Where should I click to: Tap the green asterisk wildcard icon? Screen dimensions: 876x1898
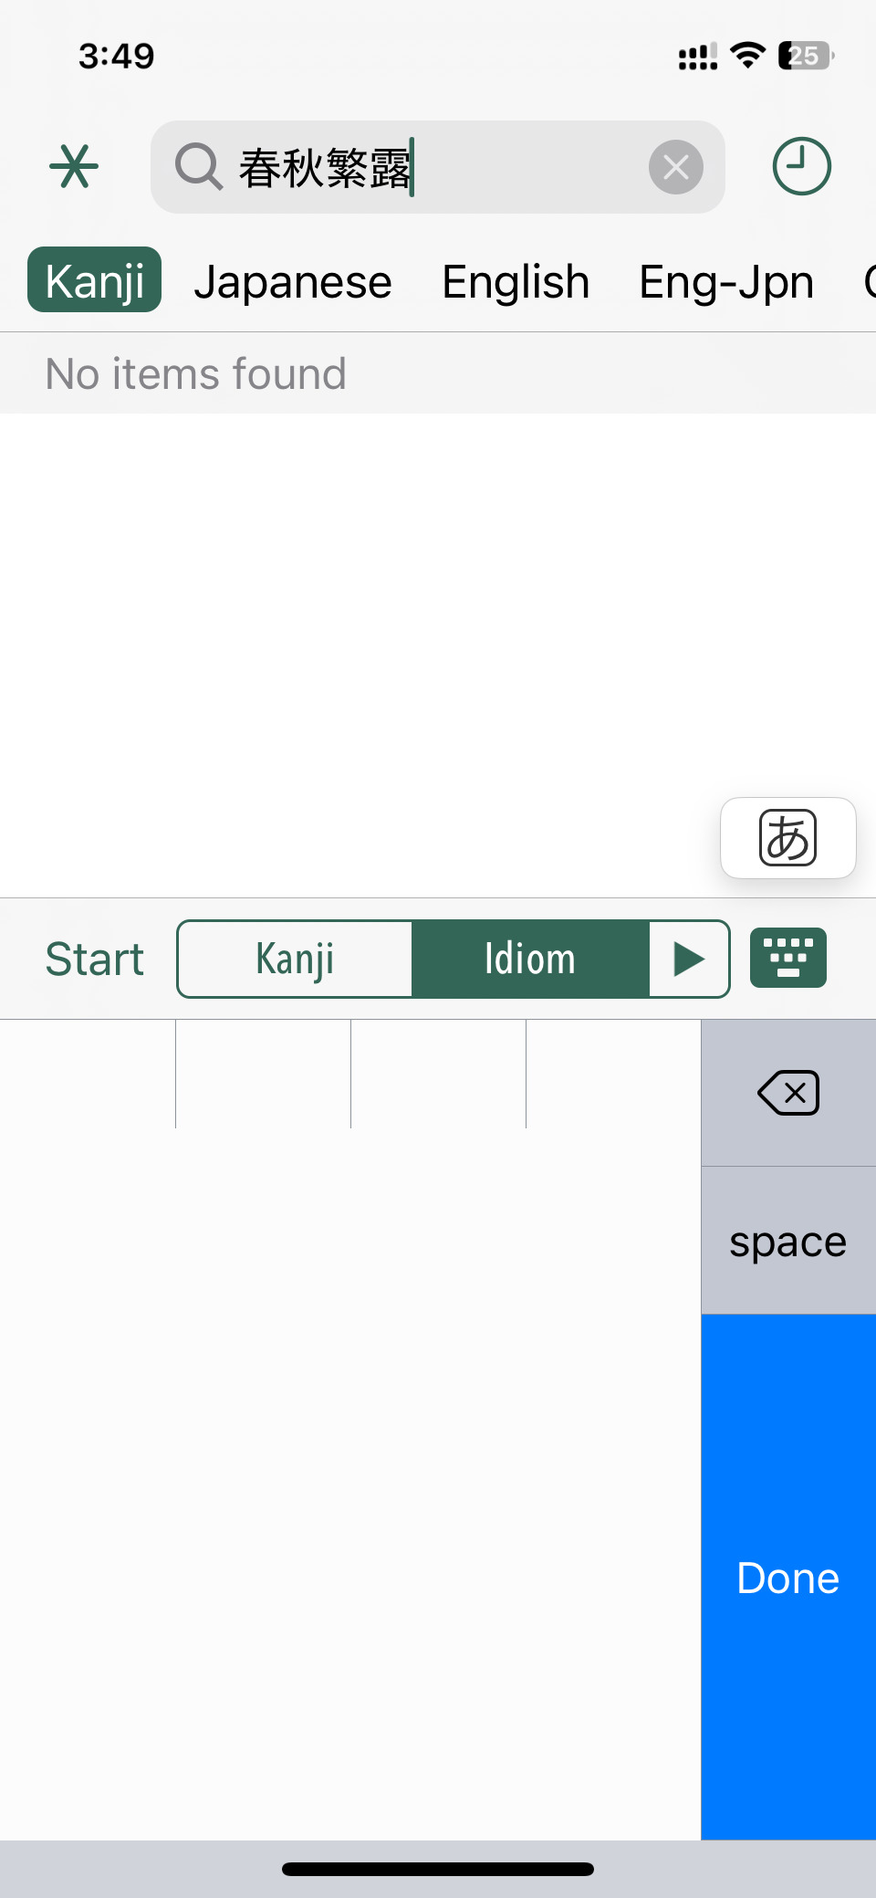point(74,167)
